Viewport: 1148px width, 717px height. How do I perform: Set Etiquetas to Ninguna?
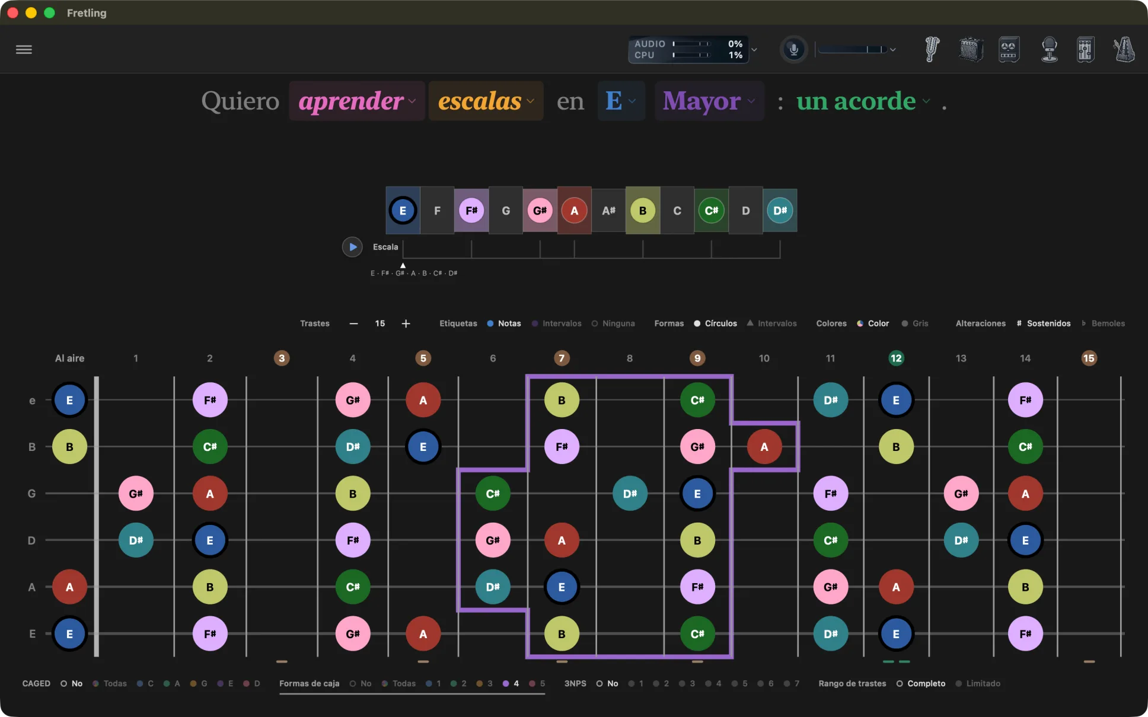point(613,324)
